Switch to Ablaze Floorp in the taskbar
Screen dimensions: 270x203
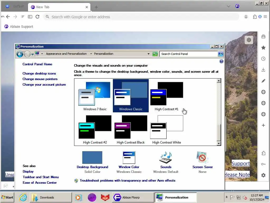[133, 197]
